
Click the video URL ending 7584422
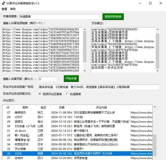click(x=41, y=41)
